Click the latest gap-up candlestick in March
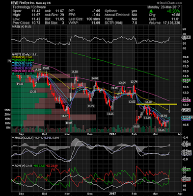Screen dimensions: 193x196 pos(169,109)
